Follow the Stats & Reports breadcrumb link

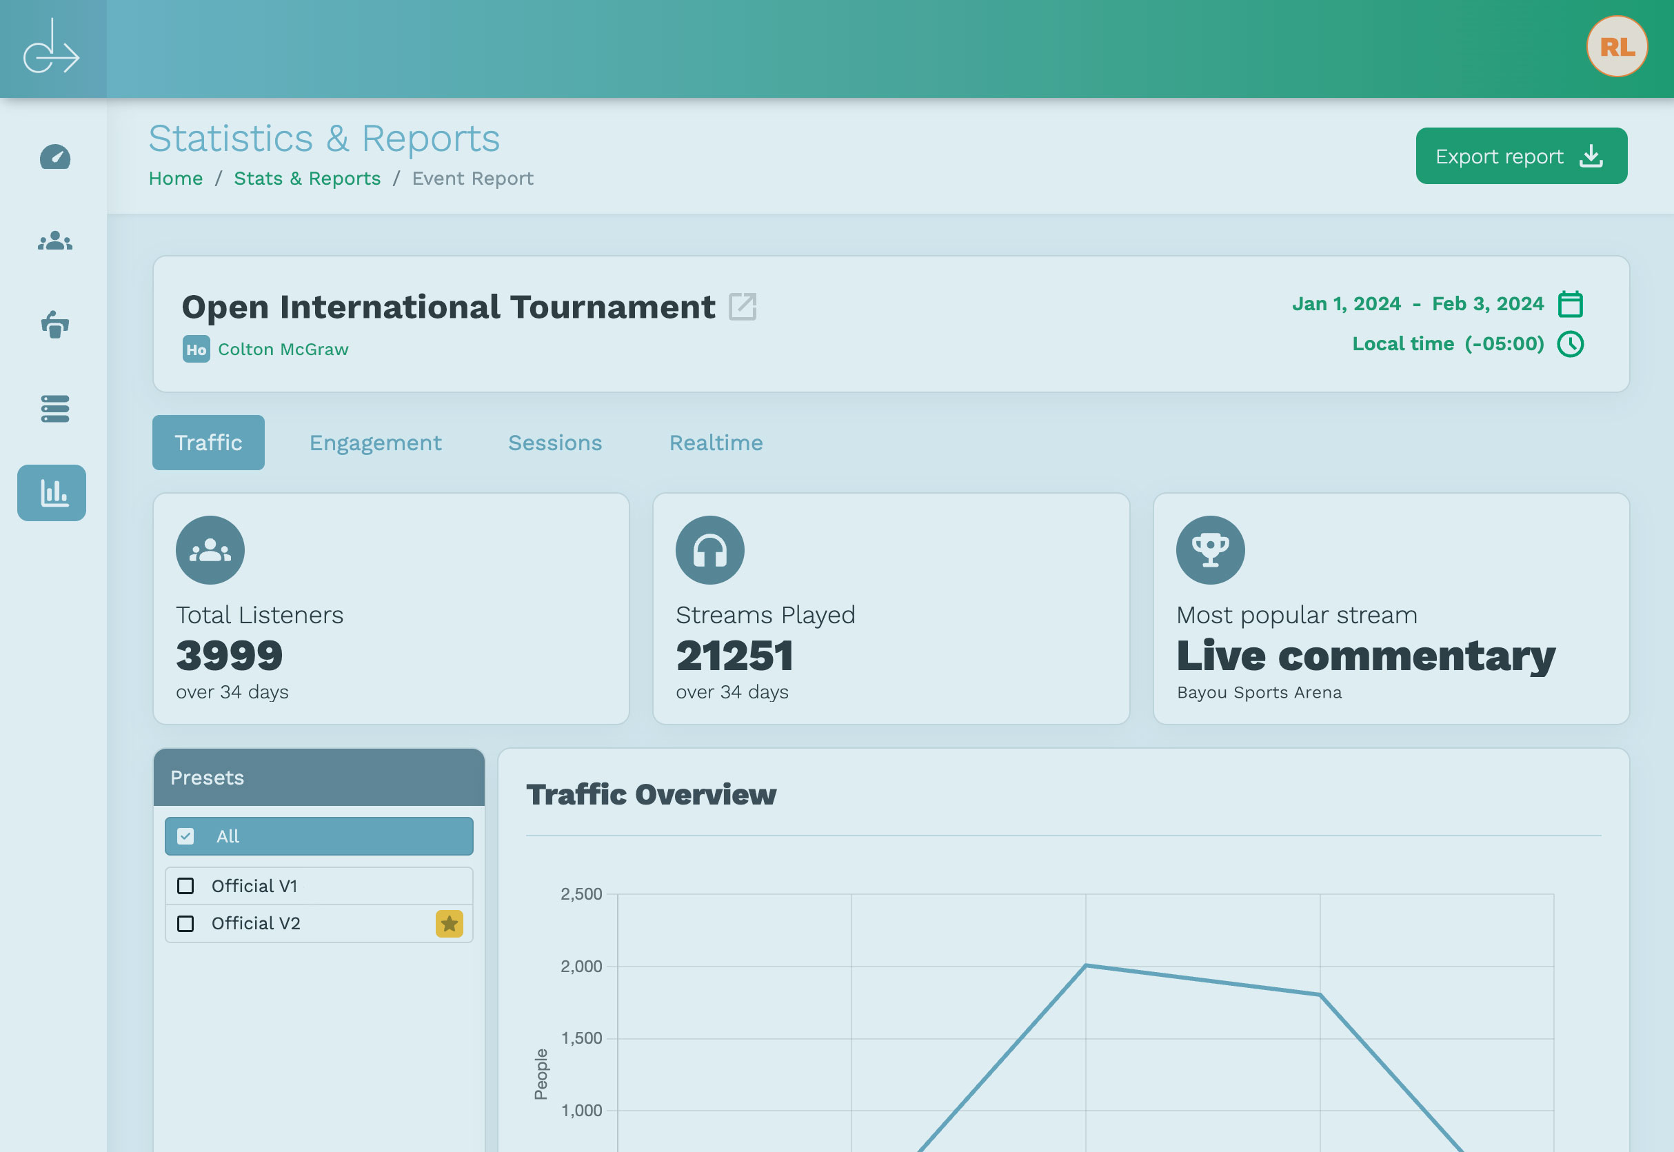click(x=307, y=179)
